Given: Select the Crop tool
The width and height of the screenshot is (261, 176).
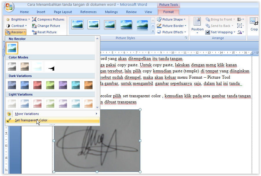Looking at the screenshot, I should click(x=254, y=24).
